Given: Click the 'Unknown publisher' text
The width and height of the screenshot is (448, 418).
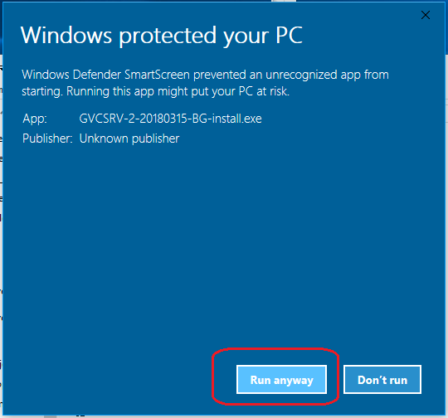Looking at the screenshot, I should click(x=129, y=139).
